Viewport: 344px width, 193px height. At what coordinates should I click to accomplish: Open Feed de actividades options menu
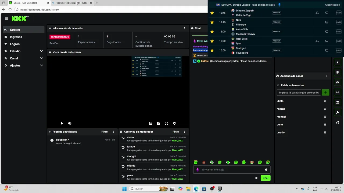coord(113,132)
